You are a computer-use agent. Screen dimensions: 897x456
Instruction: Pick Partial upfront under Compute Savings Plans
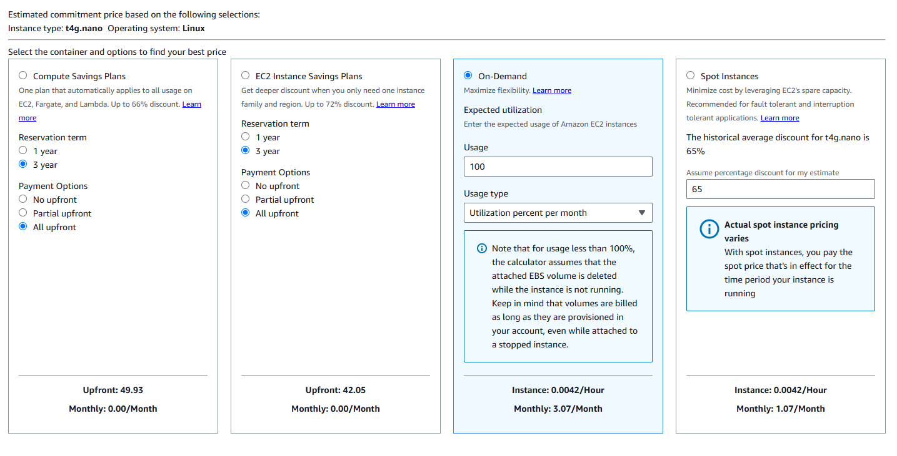click(x=23, y=213)
